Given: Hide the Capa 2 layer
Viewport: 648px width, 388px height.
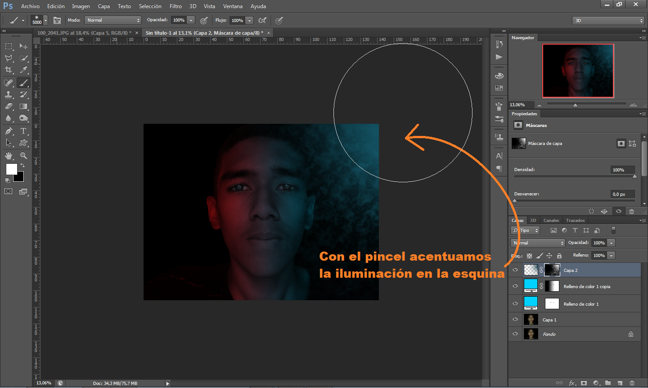Looking at the screenshot, I should pyautogui.click(x=515, y=270).
